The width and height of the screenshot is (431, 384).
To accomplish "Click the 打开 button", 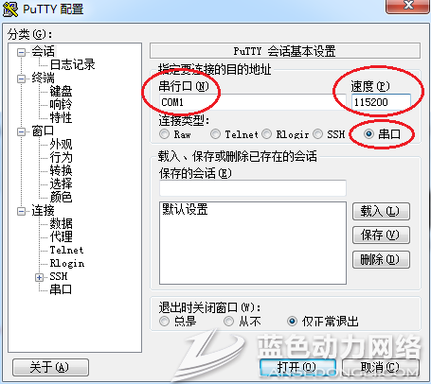I will point(297,367).
